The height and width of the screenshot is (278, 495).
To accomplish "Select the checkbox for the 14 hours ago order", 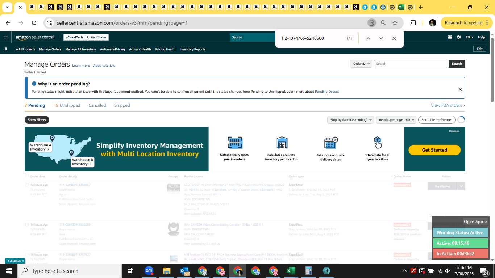I will (x=26, y=224).
